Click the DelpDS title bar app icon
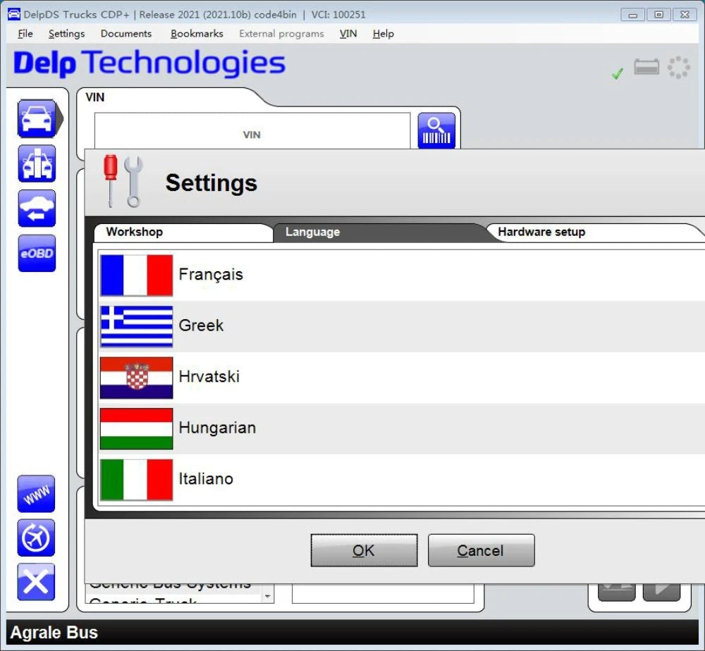The image size is (705, 651). click(14, 14)
